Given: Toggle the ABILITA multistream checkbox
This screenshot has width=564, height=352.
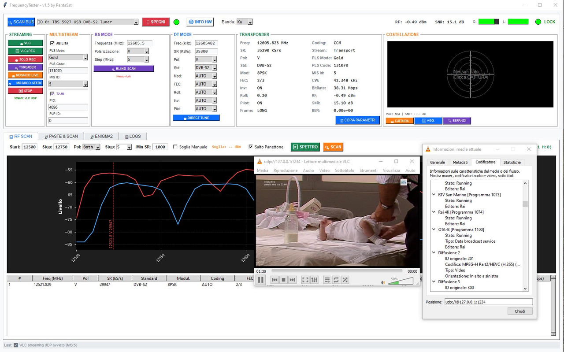Looking at the screenshot, I should coord(52,43).
